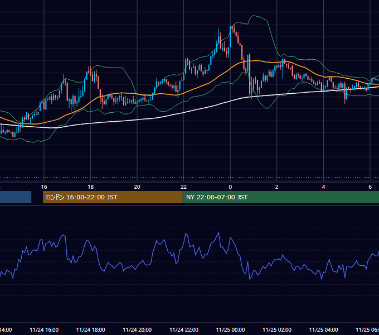Click the 16 hour label on upper axis
Viewport: 379px width, 335px height.
coord(44,187)
